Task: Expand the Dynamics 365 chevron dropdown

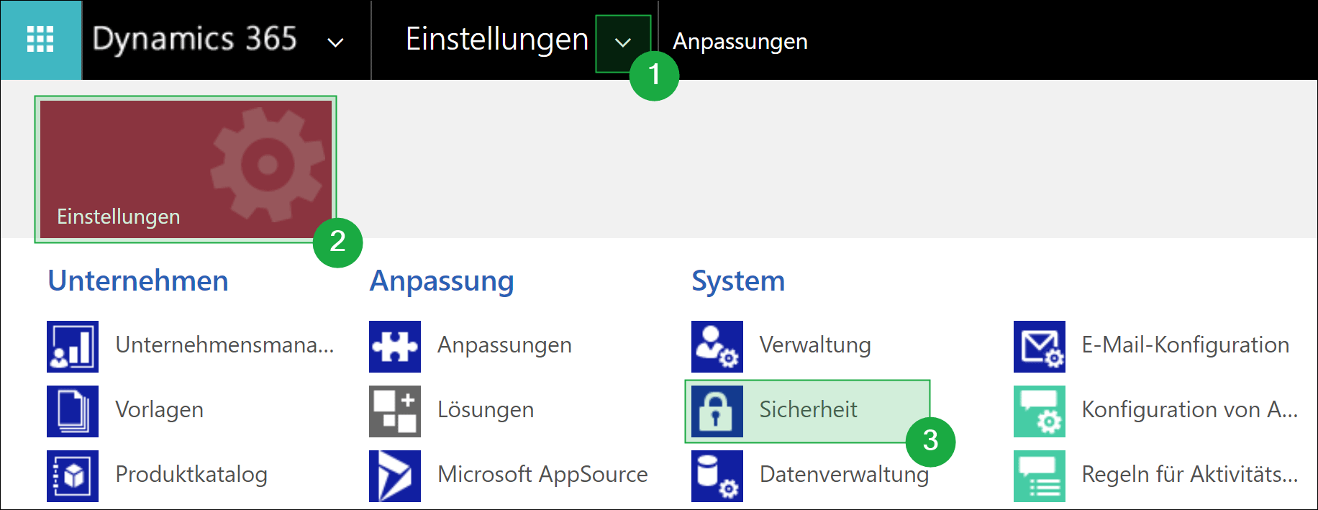Action: pos(335,42)
